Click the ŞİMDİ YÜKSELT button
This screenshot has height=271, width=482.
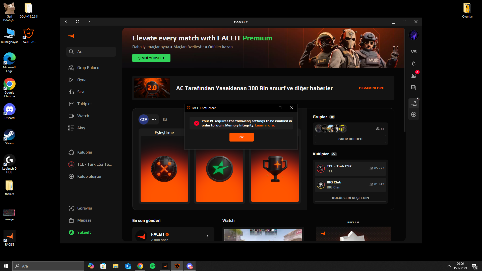click(151, 58)
